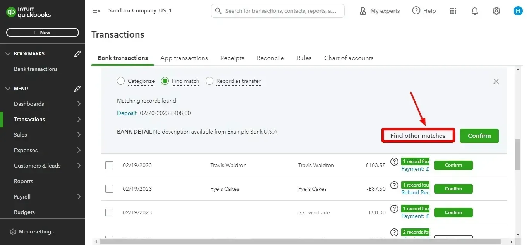
Task: Select the Record as transfer radio option
Action: [x=210, y=81]
